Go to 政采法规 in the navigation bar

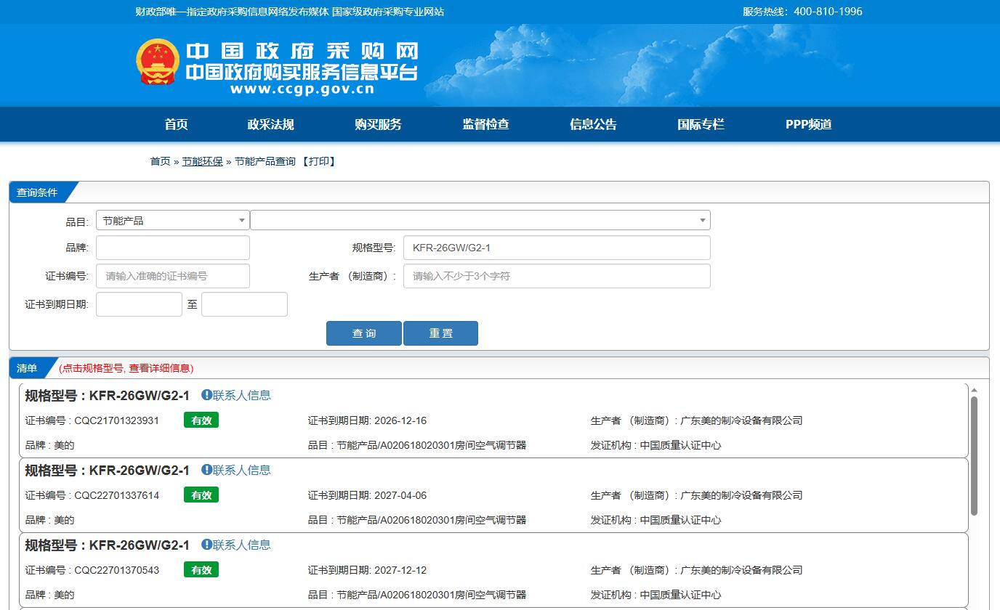[270, 124]
